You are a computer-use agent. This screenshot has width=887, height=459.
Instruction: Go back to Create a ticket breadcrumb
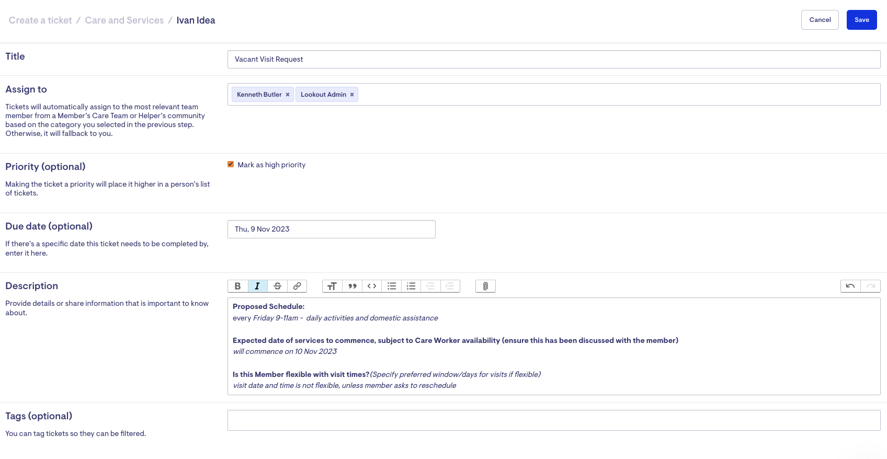pos(40,20)
